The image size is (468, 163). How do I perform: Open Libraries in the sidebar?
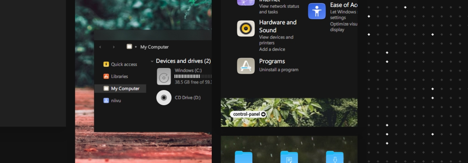[x=120, y=76]
